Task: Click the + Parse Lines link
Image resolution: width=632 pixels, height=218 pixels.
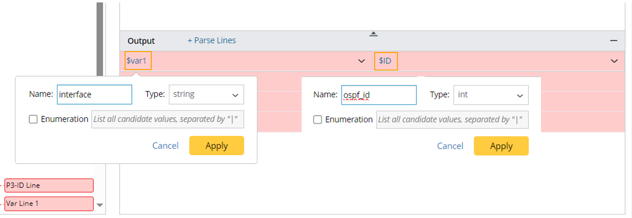Action: tap(212, 40)
